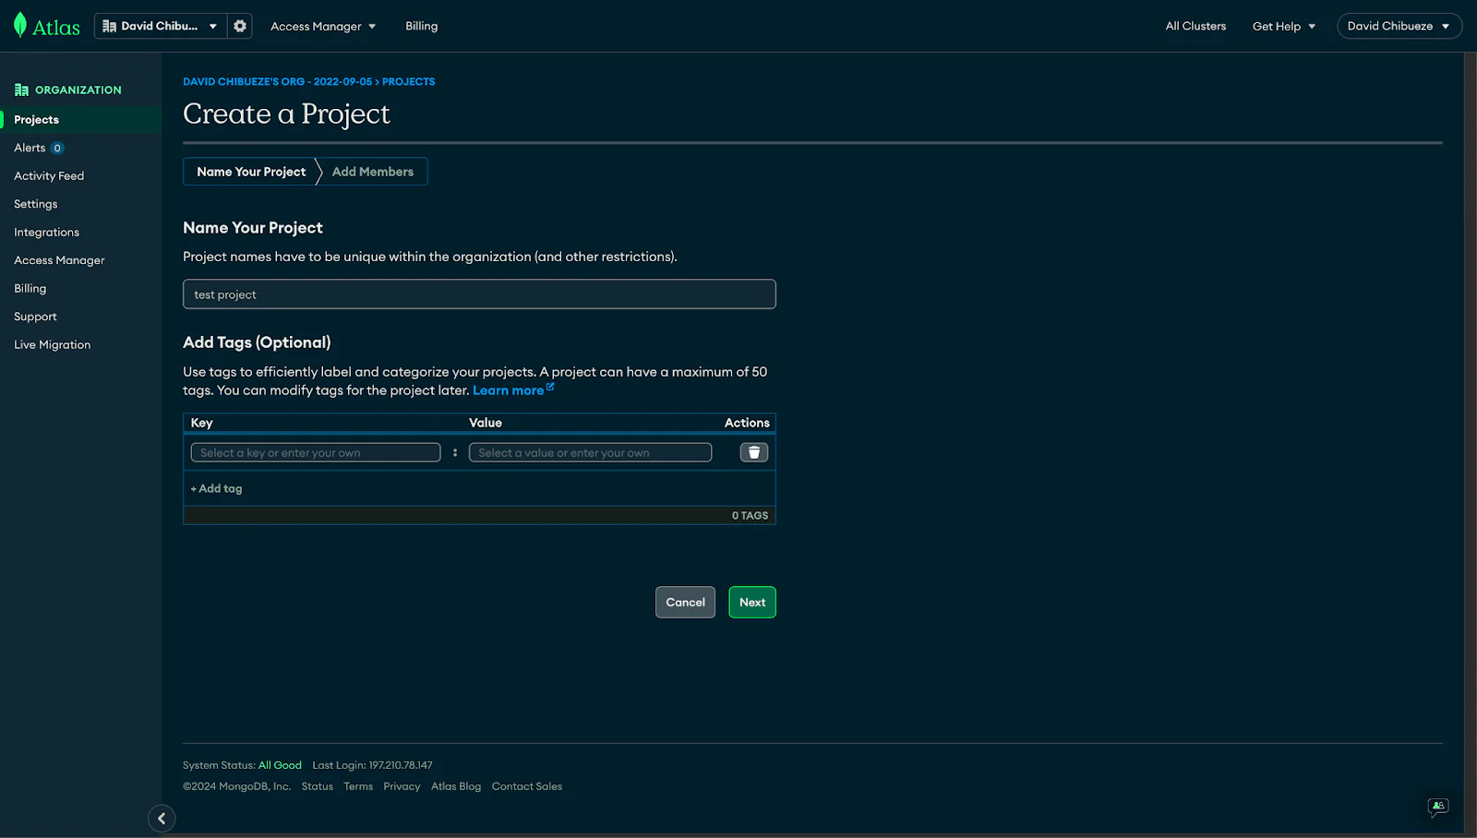The width and height of the screenshot is (1477, 838).
Task: Open organization settings gear icon
Action: pyautogui.click(x=240, y=26)
